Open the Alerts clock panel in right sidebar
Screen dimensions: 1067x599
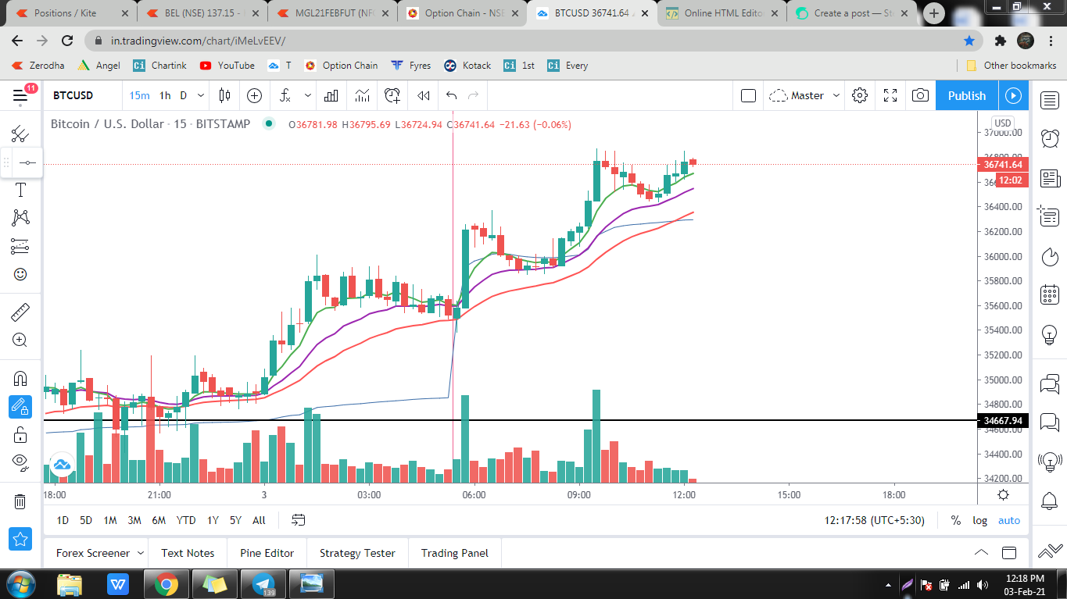(x=1050, y=139)
